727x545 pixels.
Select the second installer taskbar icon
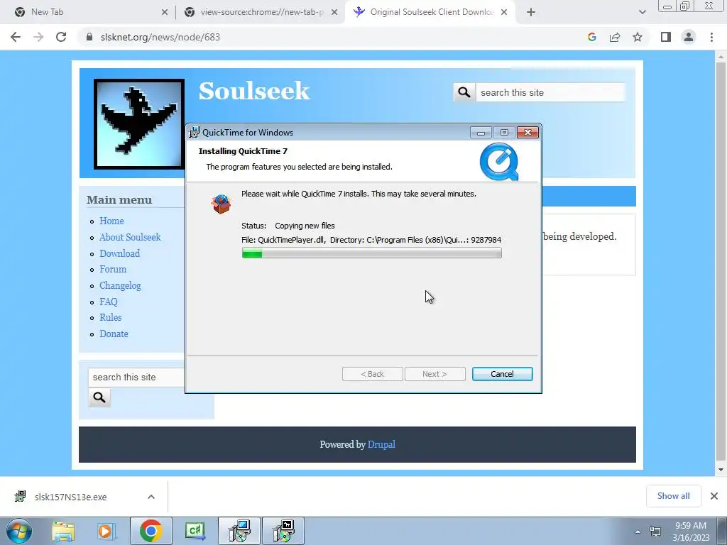pyautogui.click(x=283, y=531)
